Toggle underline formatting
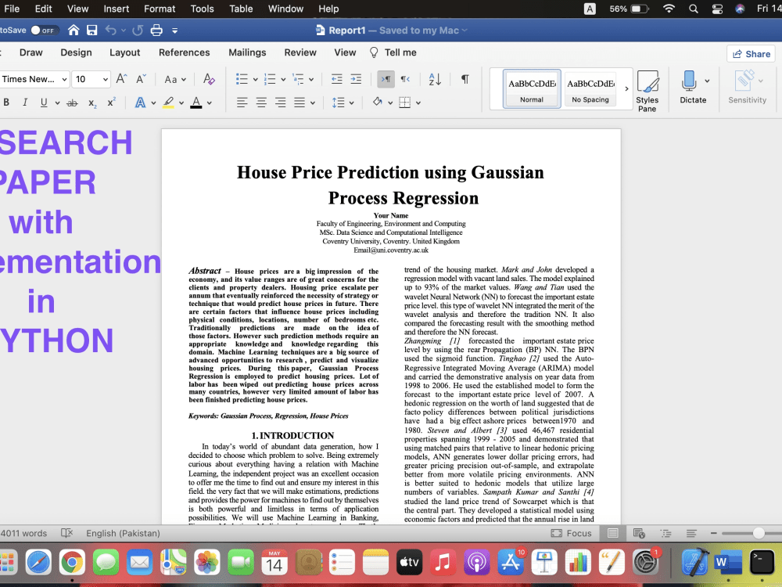 [x=44, y=103]
